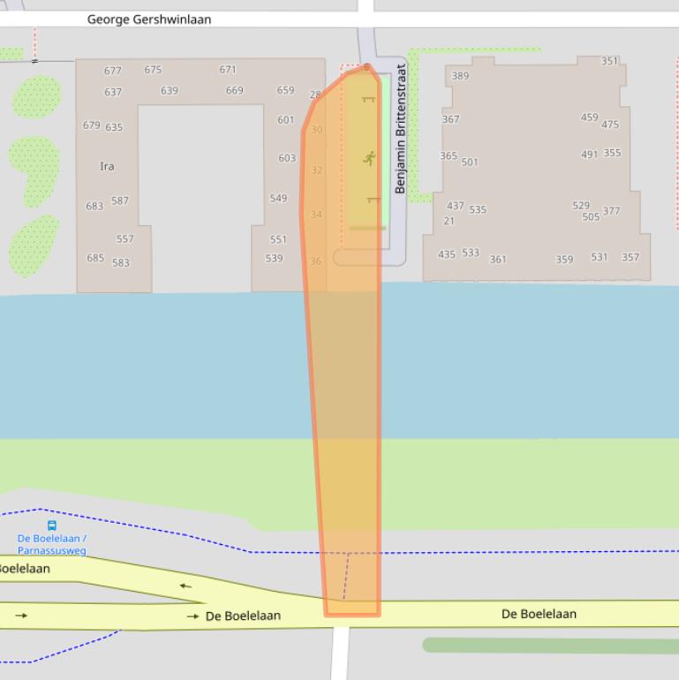Click house number 28 beside the orange outline
The height and width of the screenshot is (680, 679).
click(x=315, y=94)
